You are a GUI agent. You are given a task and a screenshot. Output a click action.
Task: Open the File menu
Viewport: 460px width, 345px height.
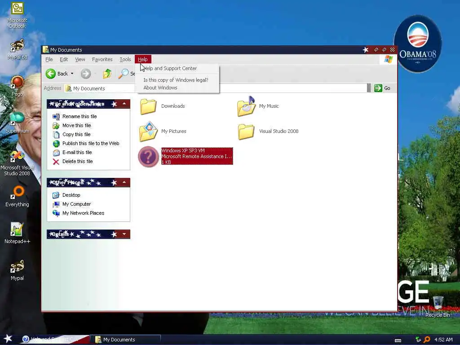[x=49, y=59]
